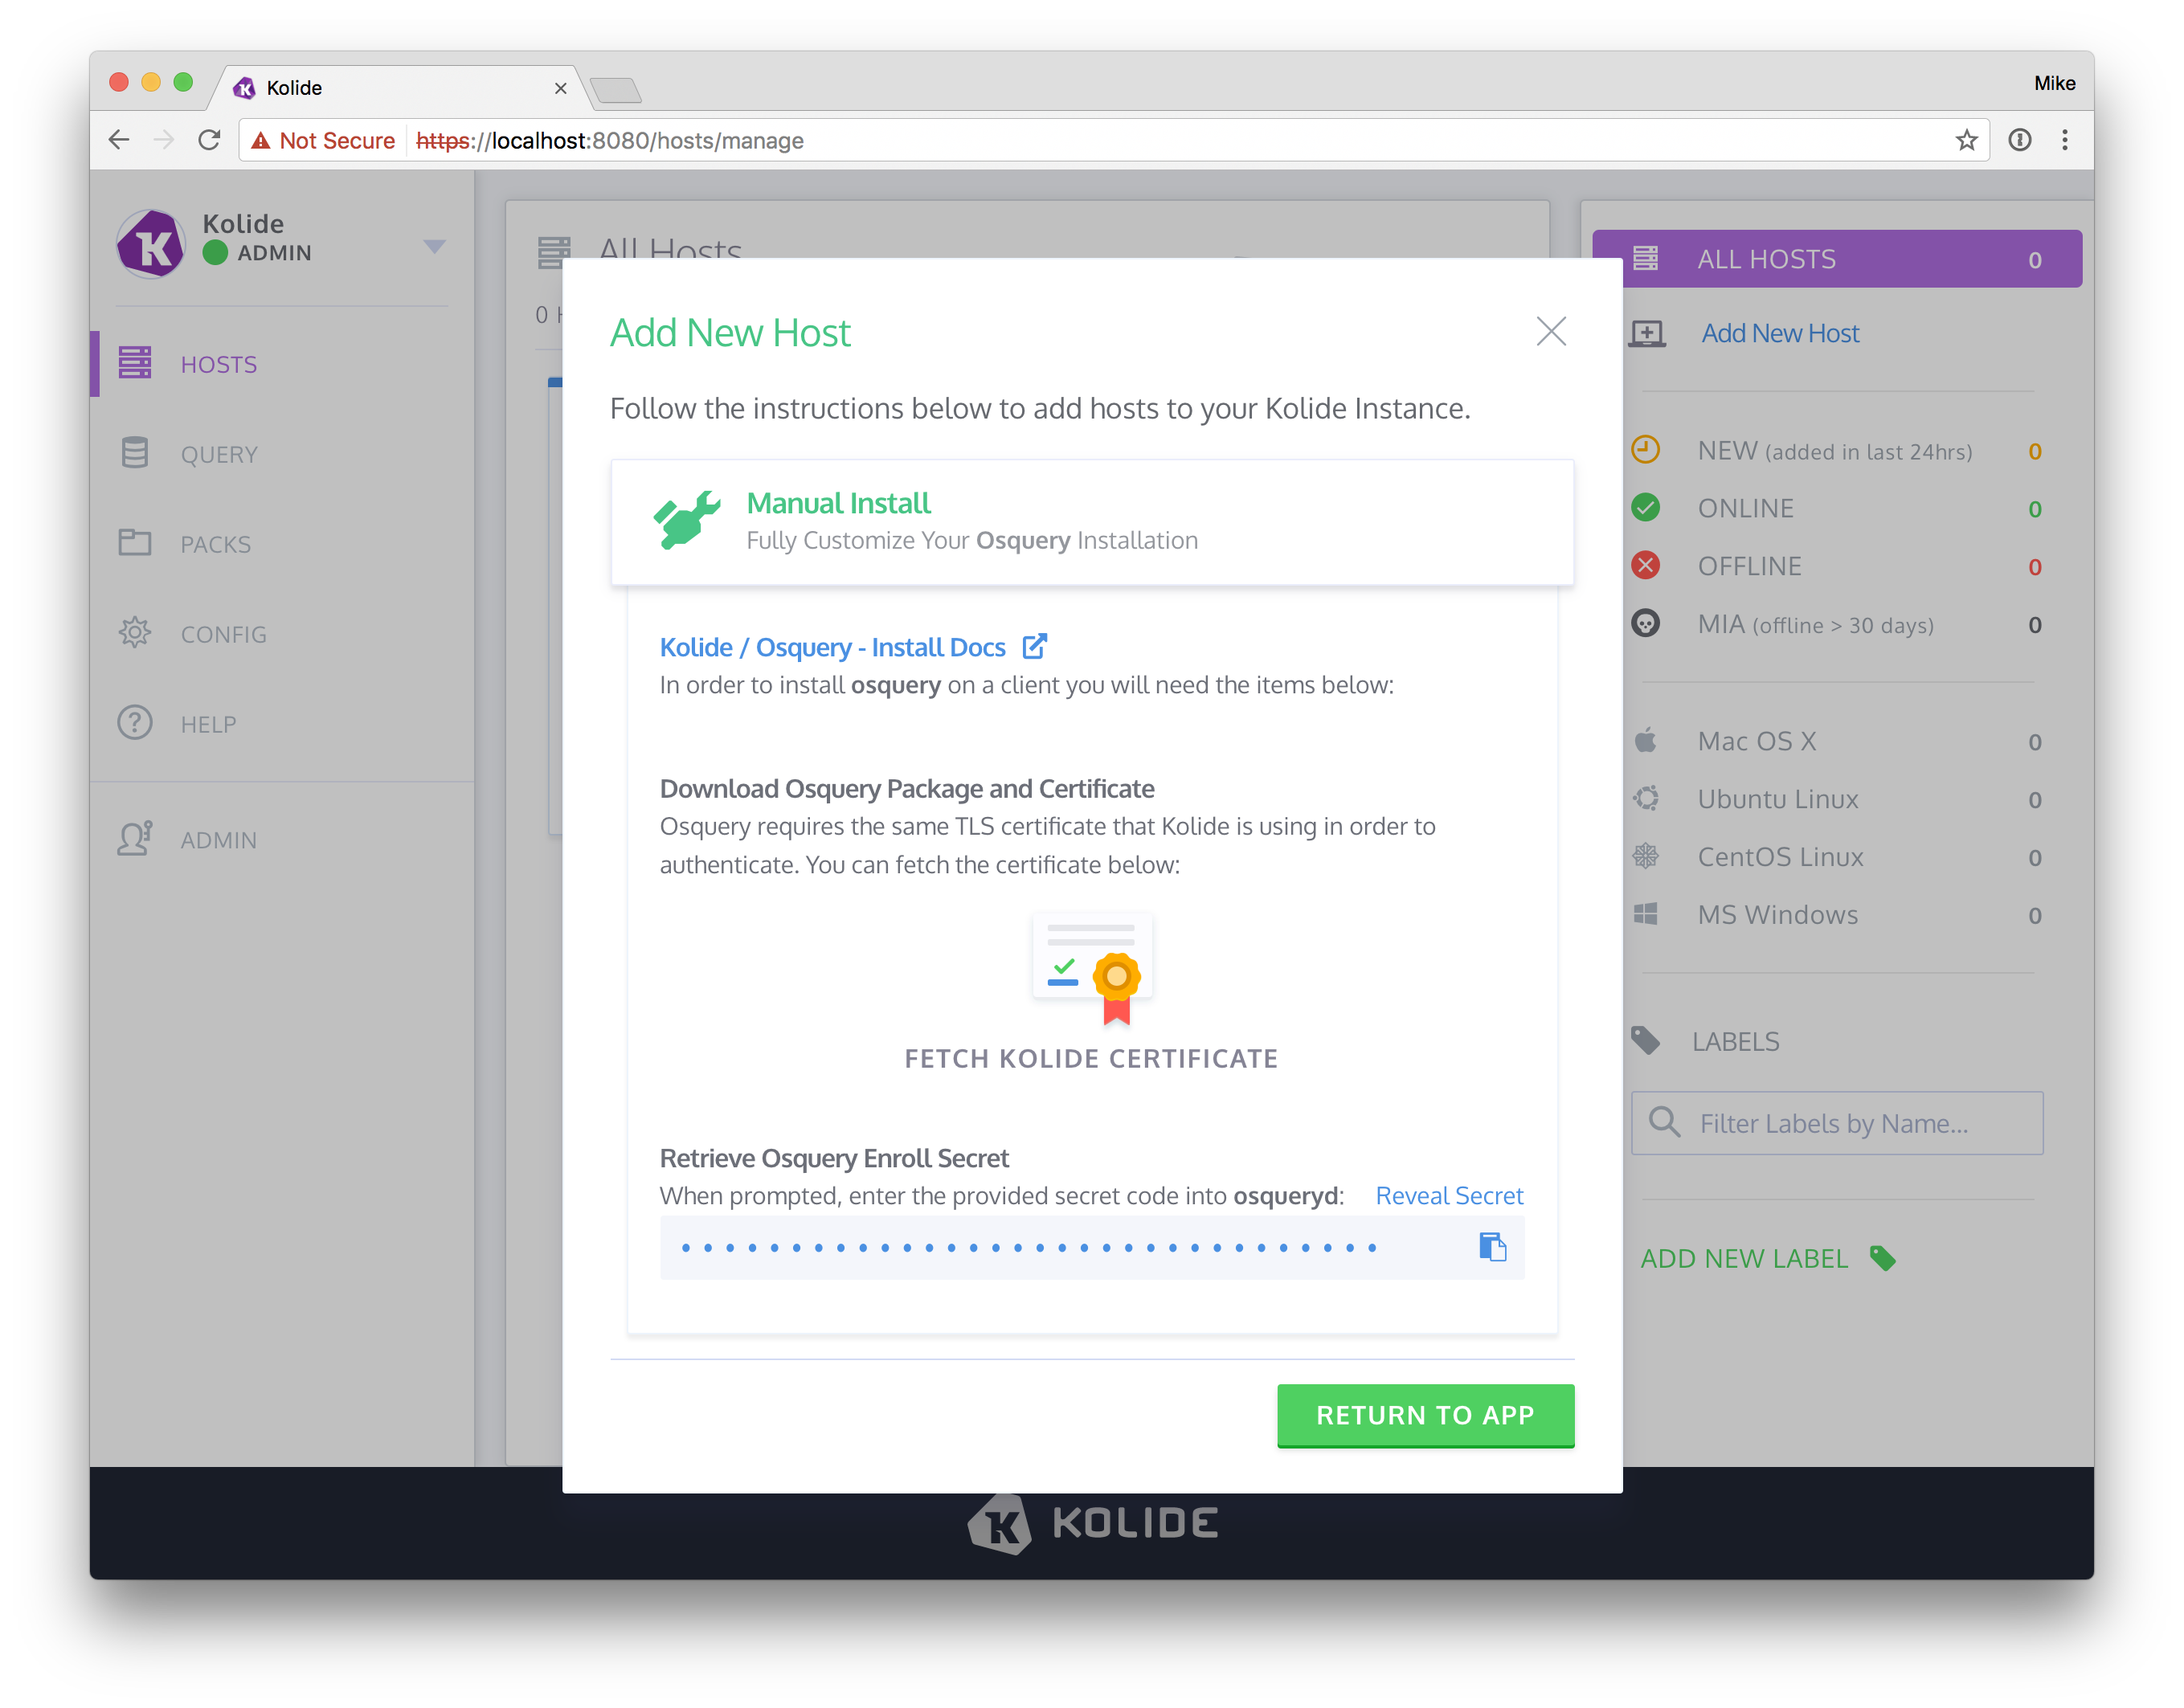The width and height of the screenshot is (2184, 1708).
Task: Click Return to App button
Action: tap(1425, 1414)
